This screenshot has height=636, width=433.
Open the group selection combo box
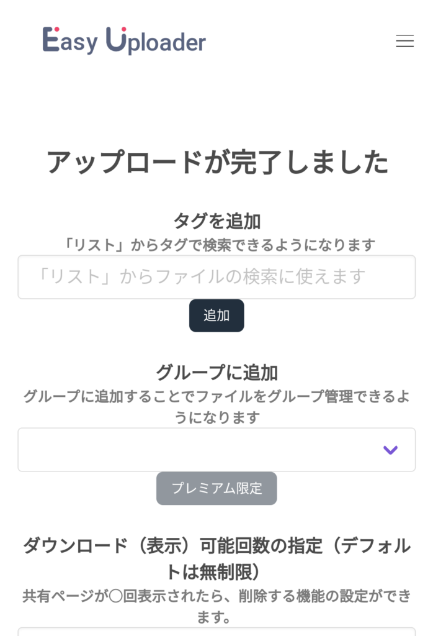(x=216, y=450)
